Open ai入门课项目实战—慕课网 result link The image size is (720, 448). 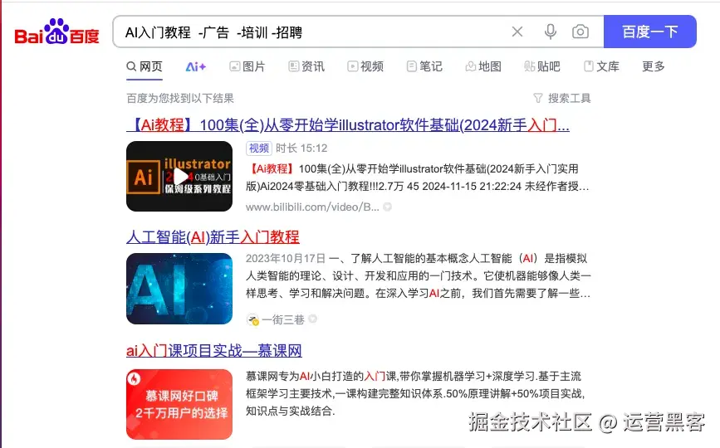pos(214,351)
